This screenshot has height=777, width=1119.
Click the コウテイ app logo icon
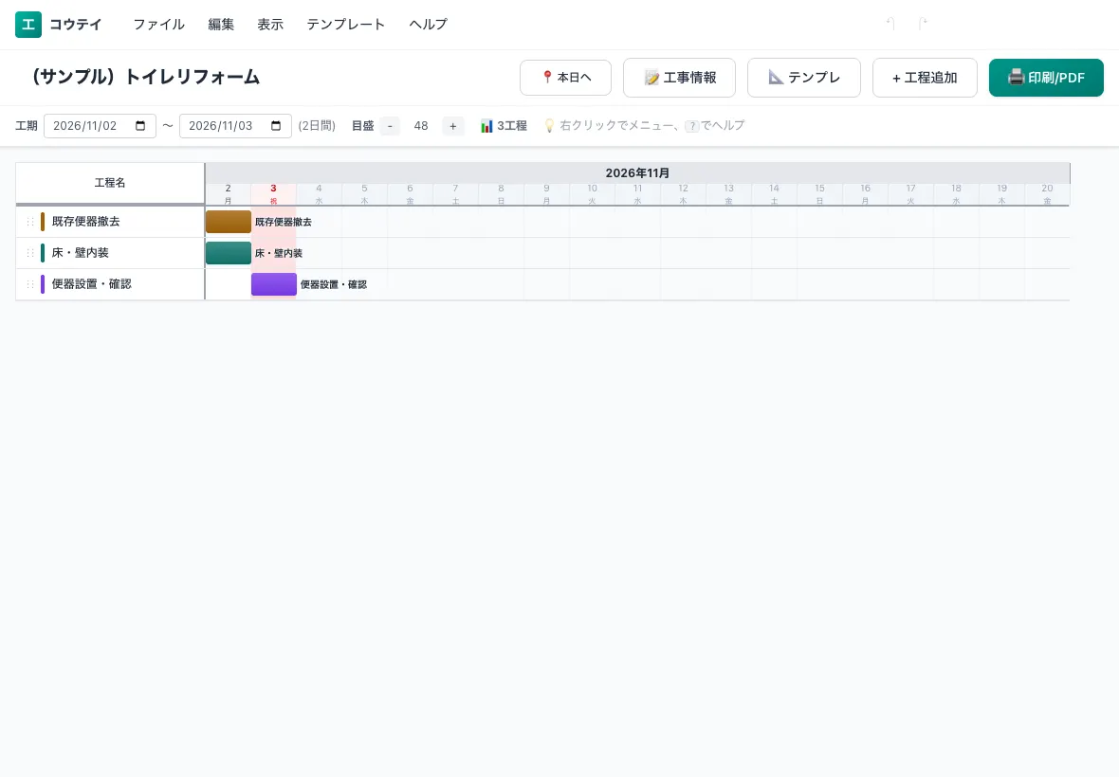tap(28, 25)
